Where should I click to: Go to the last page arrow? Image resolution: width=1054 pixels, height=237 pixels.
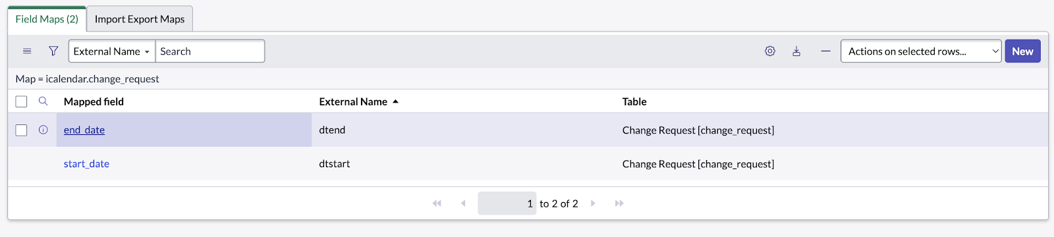pyautogui.click(x=619, y=203)
